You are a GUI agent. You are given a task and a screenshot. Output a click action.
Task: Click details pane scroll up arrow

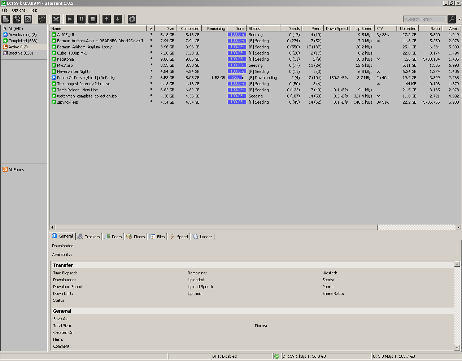click(x=457, y=264)
